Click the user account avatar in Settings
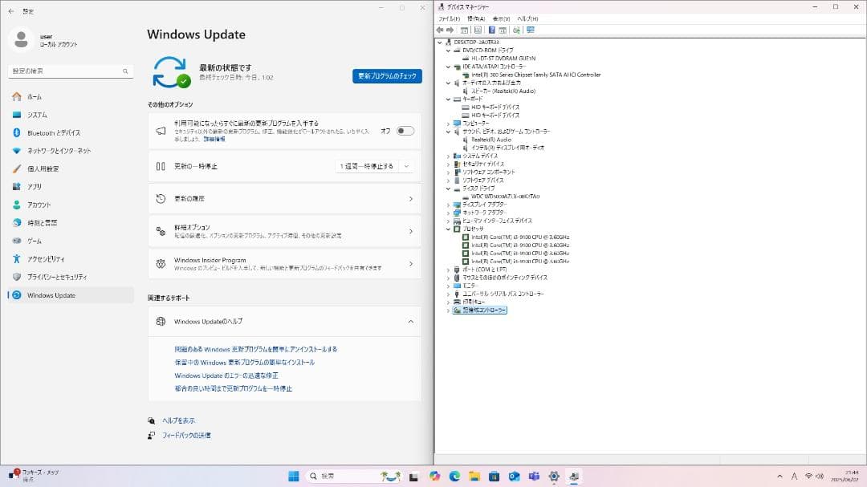Screen dimensions: 867x487 click(x=20, y=39)
